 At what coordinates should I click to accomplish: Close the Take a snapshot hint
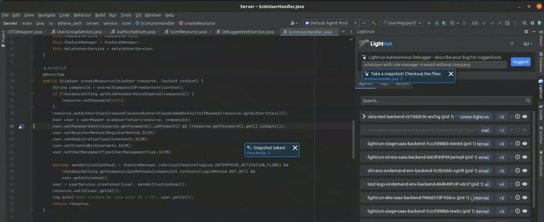point(451,74)
